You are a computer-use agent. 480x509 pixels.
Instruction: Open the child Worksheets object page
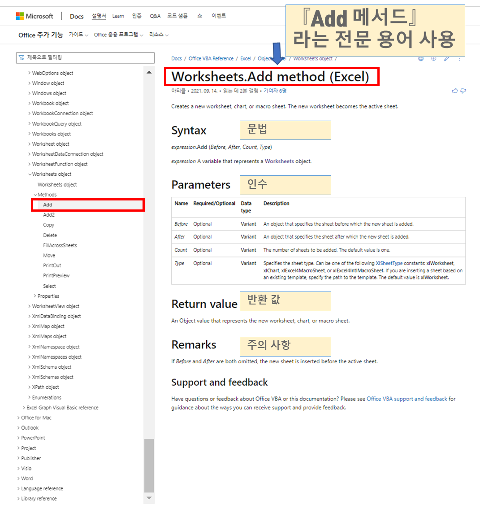(x=57, y=184)
